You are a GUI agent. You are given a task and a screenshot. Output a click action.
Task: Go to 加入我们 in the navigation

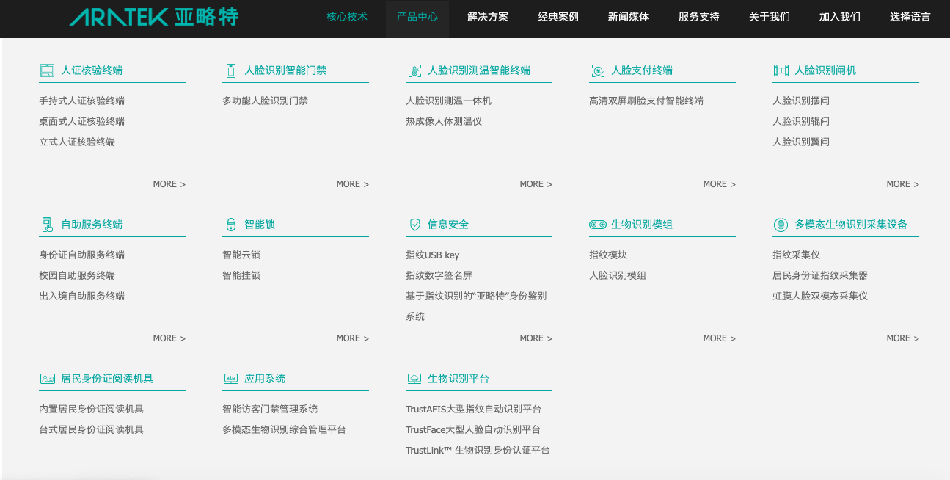[x=840, y=17]
